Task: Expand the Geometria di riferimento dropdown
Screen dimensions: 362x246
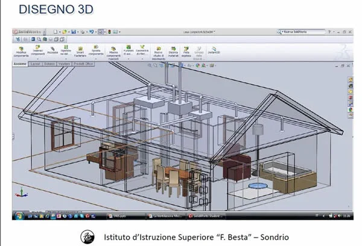Action: click(143, 51)
